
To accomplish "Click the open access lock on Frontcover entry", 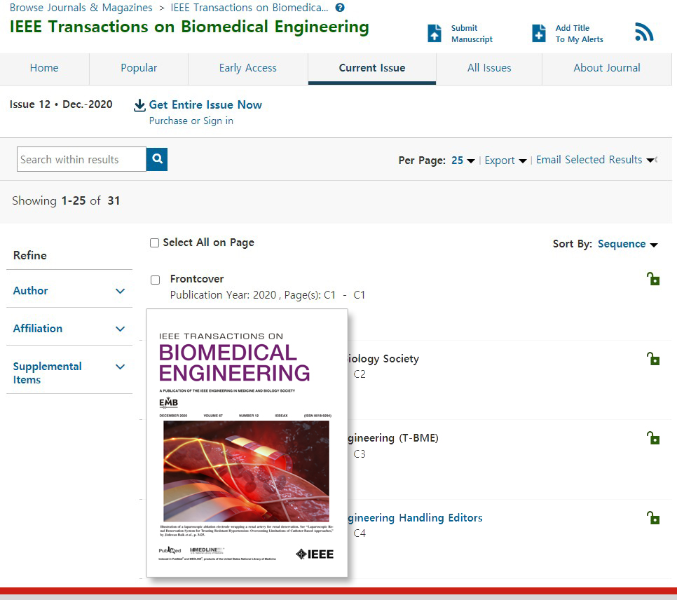I will pyautogui.click(x=653, y=278).
